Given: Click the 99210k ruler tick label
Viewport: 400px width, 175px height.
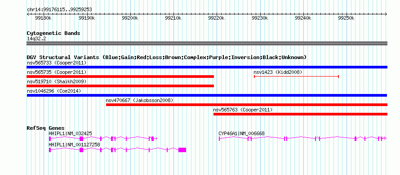Looking at the screenshot, I should click(173, 18).
